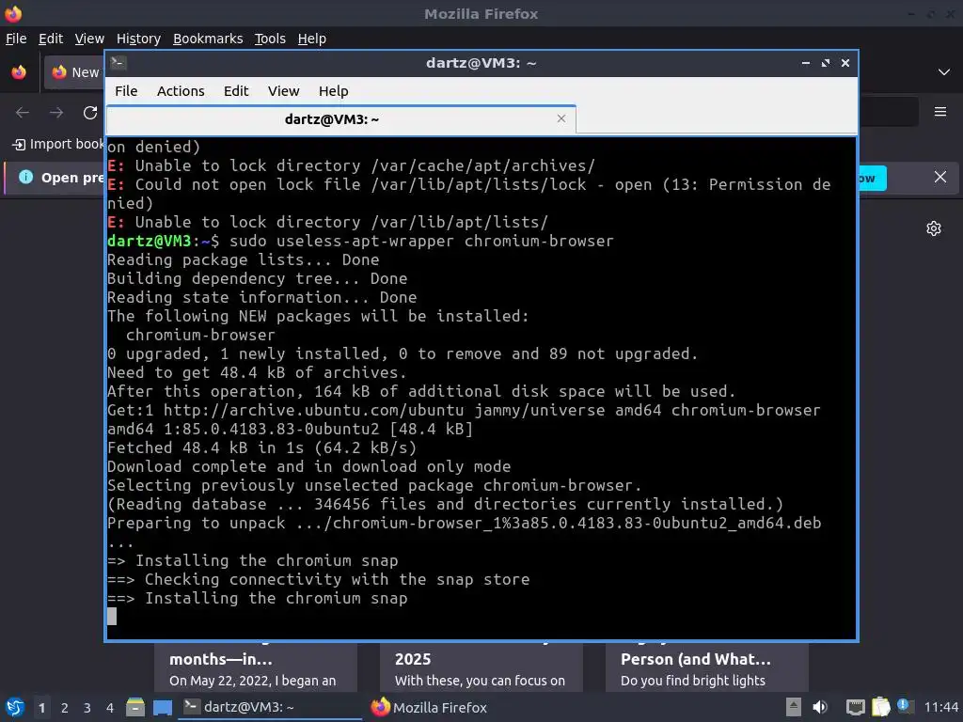Close the dartz@VM3 terminal tab
This screenshot has height=722, width=963.
[x=560, y=118]
